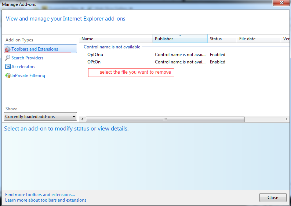Click the horizontal scrollbar left arrow
This screenshot has height=206, width=291.
point(83,119)
